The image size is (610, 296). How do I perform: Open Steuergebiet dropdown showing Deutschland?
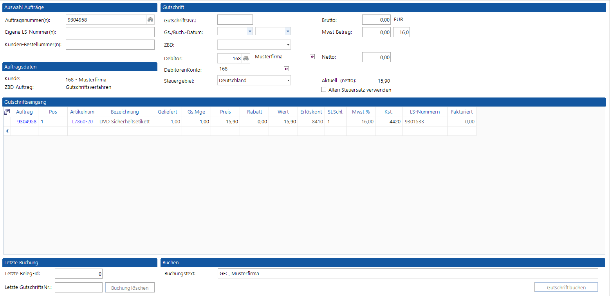[x=288, y=80]
